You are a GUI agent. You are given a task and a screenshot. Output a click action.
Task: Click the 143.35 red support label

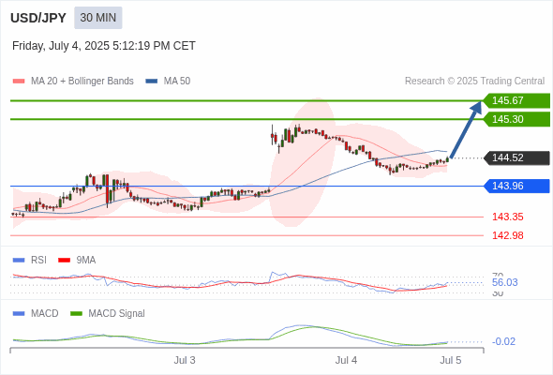tap(507, 217)
